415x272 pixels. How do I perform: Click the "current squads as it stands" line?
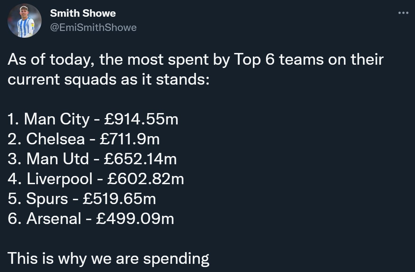tap(108, 79)
